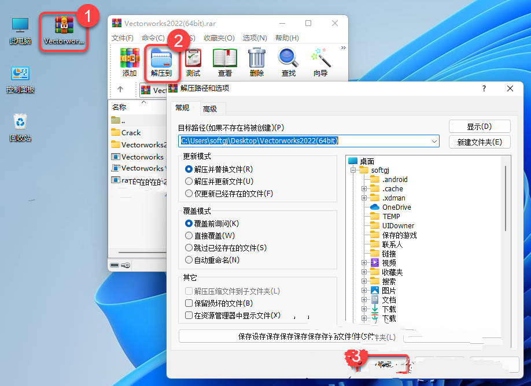
Task: Select 视频 in the folder tree
Action: pos(384,262)
